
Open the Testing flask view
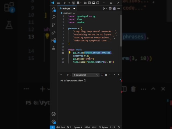[53, 48]
